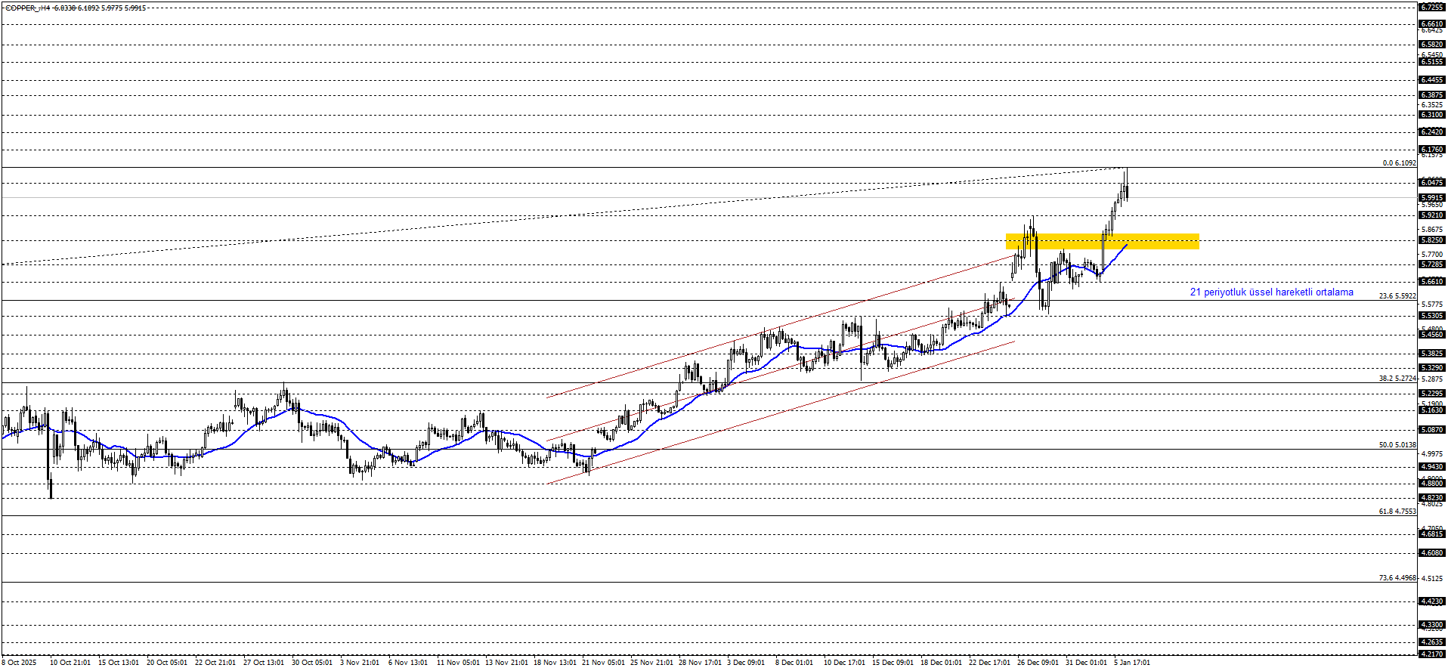Viewport: 1448px width, 671px height.
Task: Click the '8 Oct 2025' date on time axis
Action: click(x=19, y=663)
